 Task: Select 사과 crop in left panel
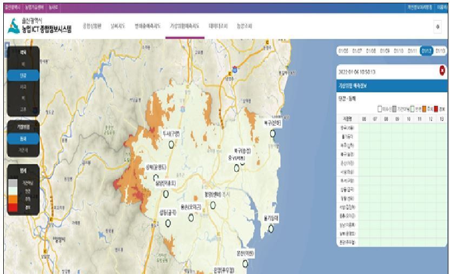coord(23,86)
